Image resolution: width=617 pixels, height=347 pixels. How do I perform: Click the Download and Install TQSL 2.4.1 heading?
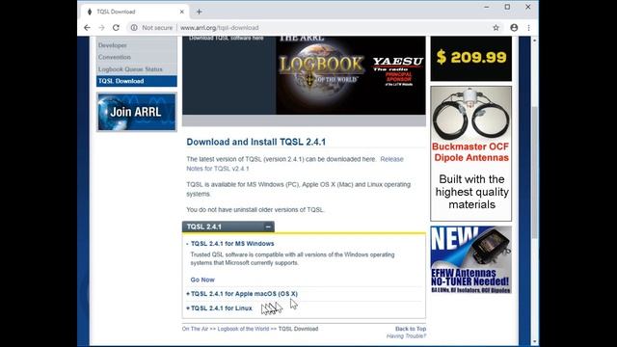point(256,142)
